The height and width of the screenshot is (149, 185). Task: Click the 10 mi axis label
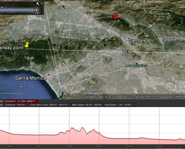(99, 146)
